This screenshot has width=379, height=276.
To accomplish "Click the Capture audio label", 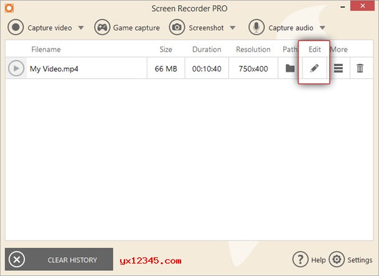I will pos(291,28).
